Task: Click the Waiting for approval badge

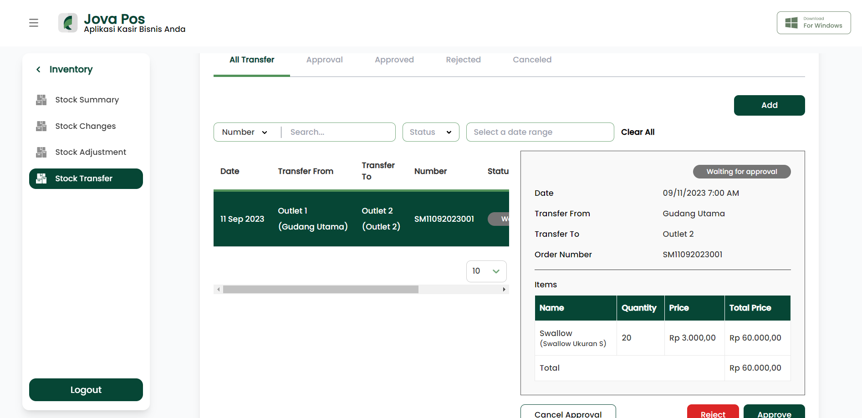Action: 742,172
